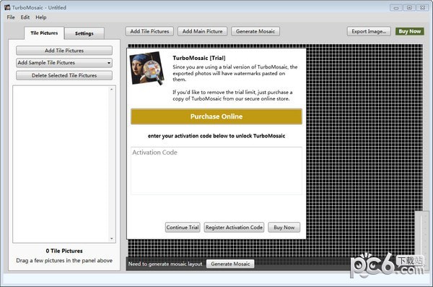Click Buy Now button in trial dialog
The height and width of the screenshot is (287, 433).
click(284, 227)
